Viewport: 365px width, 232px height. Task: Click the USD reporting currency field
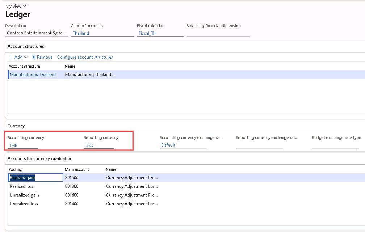click(x=98, y=145)
